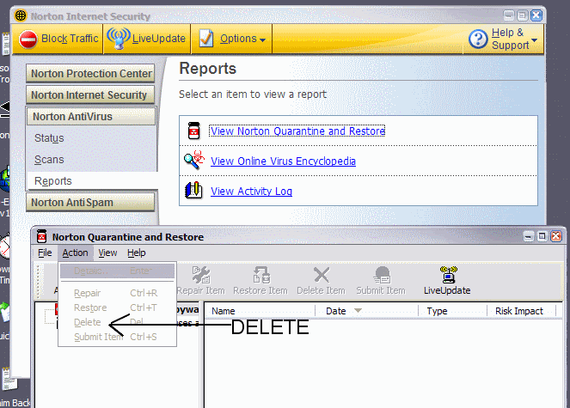The image size is (570, 408).
Task: Select Status under Norton AntiVirus
Action: (49, 138)
